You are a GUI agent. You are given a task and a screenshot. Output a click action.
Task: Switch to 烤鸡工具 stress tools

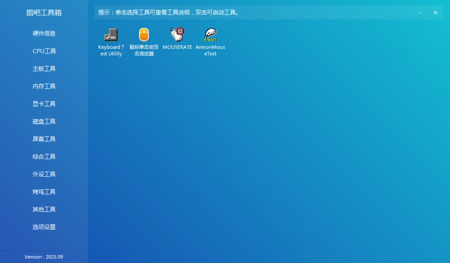point(44,191)
